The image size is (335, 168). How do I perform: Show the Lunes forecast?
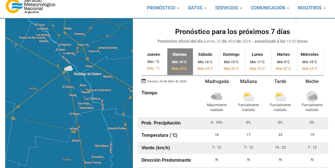(x=257, y=62)
